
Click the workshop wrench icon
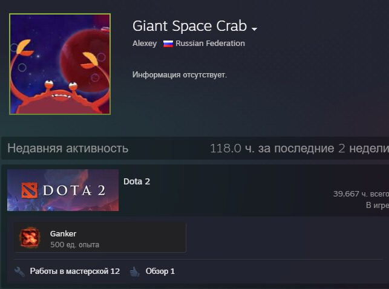click(19, 271)
